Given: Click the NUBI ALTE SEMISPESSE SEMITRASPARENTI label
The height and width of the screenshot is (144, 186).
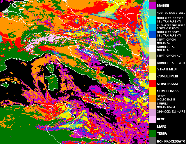Looking at the screenshot, I should pos(171,27).
